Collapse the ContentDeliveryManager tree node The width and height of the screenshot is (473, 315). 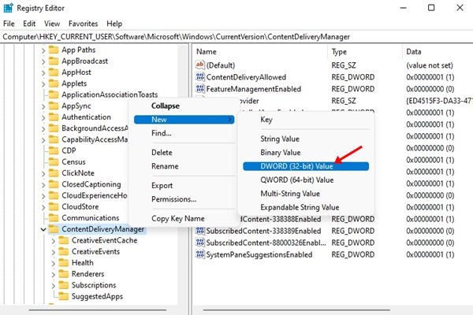(43, 229)
